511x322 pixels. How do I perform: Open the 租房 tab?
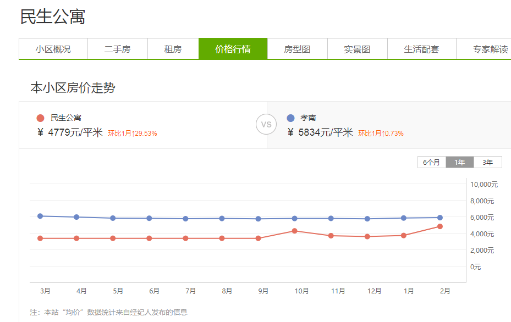click(x=173, y=49)
